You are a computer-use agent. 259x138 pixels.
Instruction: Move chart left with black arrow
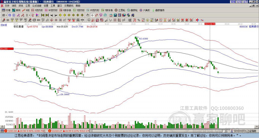pyautogui.click(x=52, y=15)
